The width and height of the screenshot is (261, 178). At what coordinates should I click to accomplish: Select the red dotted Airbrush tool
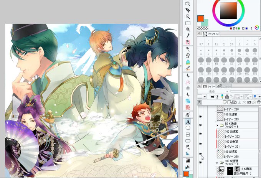pos(188,82)
